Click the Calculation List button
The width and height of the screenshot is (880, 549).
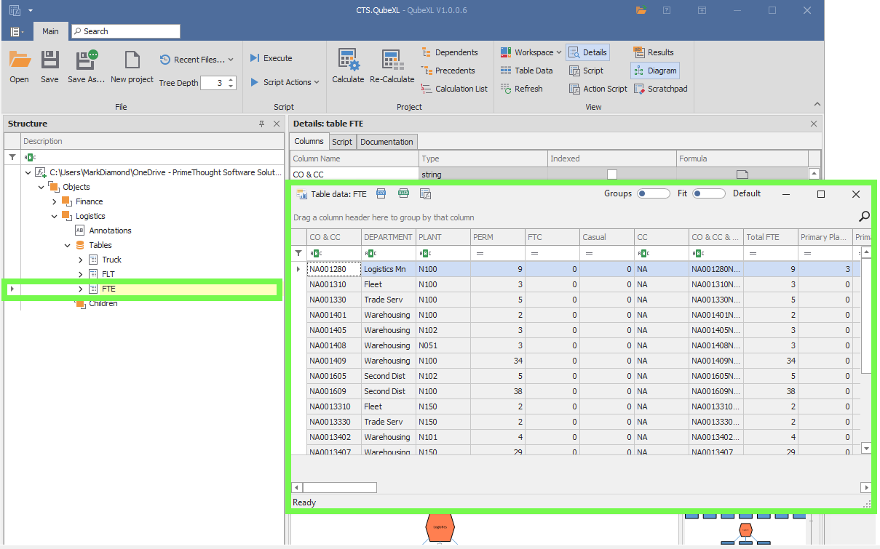pyautogui.click(x=454, y=89)
